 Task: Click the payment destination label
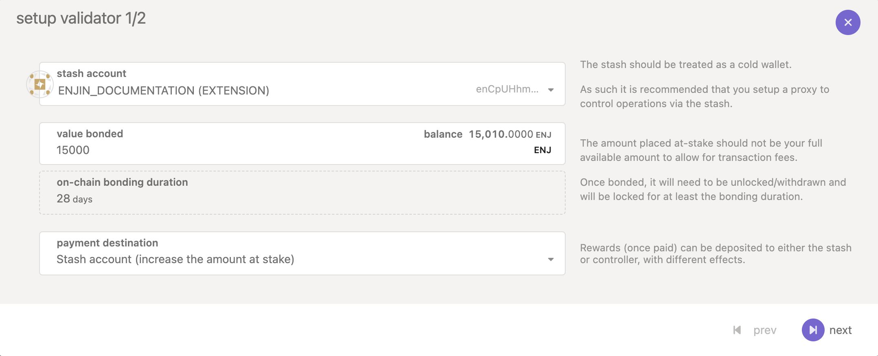point(108,243)
